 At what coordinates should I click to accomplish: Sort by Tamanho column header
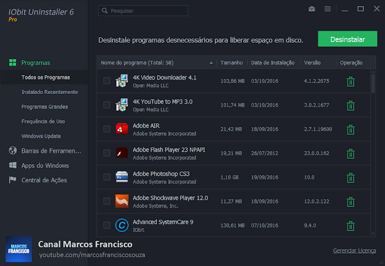click(x=232, y=63)
